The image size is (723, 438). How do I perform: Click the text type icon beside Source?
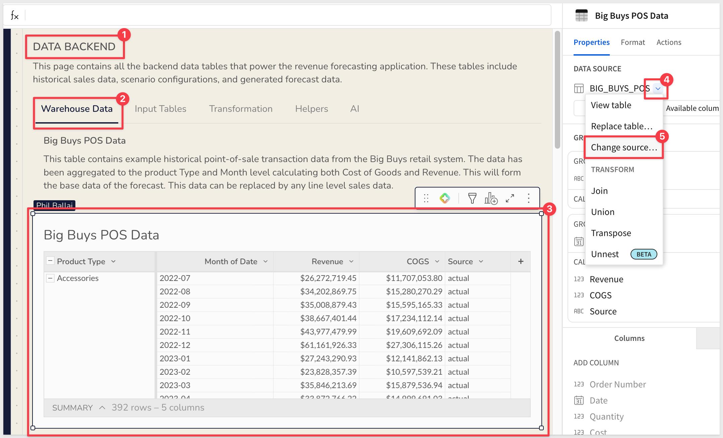(x=579, y=311)
